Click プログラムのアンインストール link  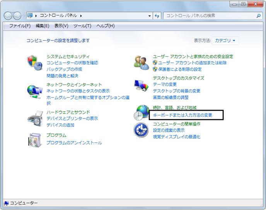[x=74, y=143]
